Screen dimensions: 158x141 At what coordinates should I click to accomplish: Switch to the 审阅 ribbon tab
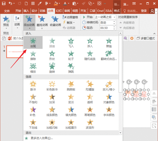pos(67,11)
